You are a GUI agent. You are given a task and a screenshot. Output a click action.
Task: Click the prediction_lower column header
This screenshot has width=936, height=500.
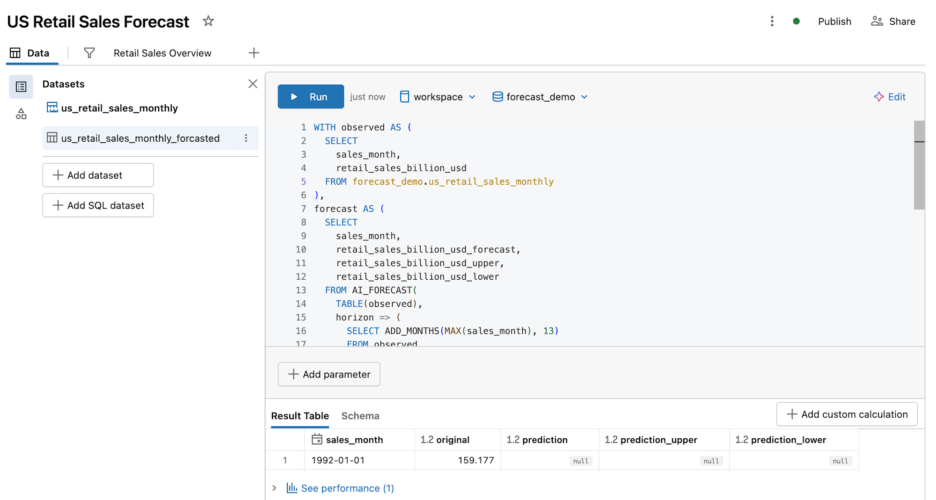tap(794, 440)
